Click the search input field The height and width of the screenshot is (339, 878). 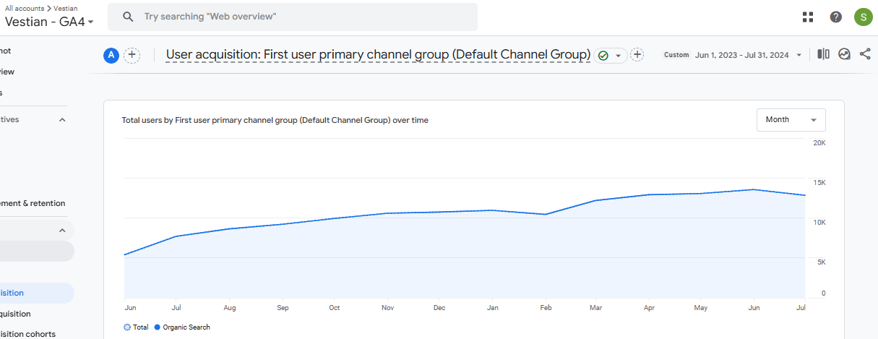point(304,17)
